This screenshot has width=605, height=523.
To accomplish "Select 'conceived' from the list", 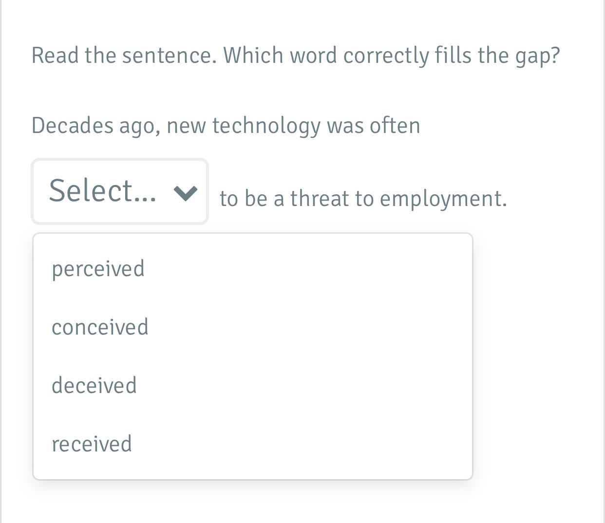I will coord(100,327).
